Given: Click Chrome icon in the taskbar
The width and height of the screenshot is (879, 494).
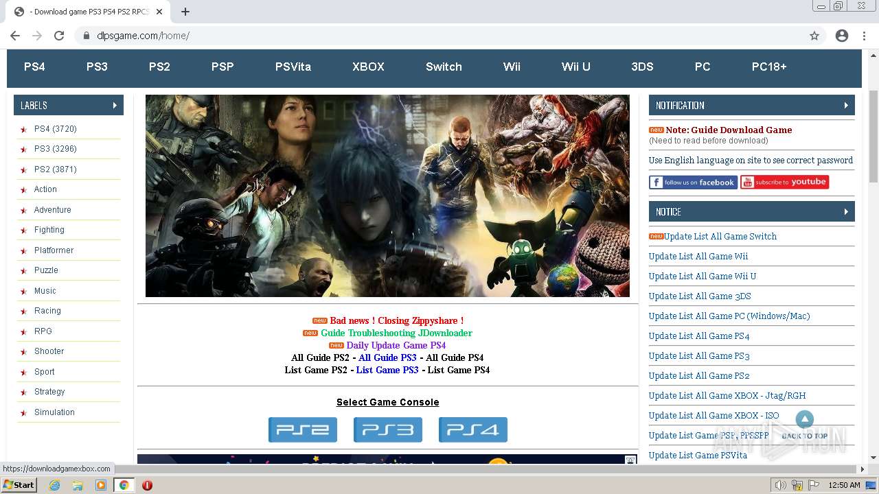Looking at the screenshot, I should click(124, 485).
